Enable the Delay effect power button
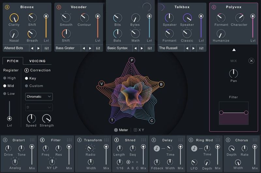The height and width of the screenshot is (173, 261). pos(154,140)
